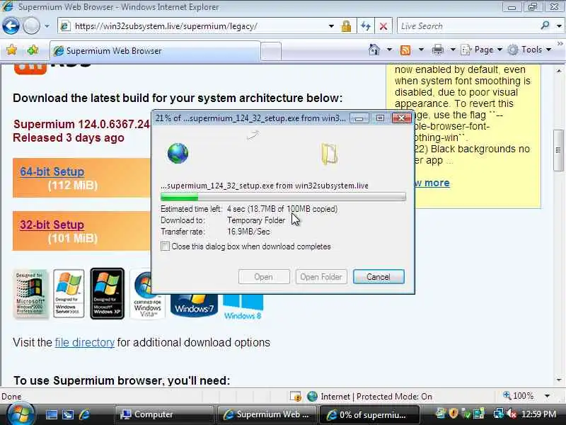The height and width of the screenshot is (425, 566).
Task: Open a new blank tab
Action: pyautogui.click(x=271, y=51)
